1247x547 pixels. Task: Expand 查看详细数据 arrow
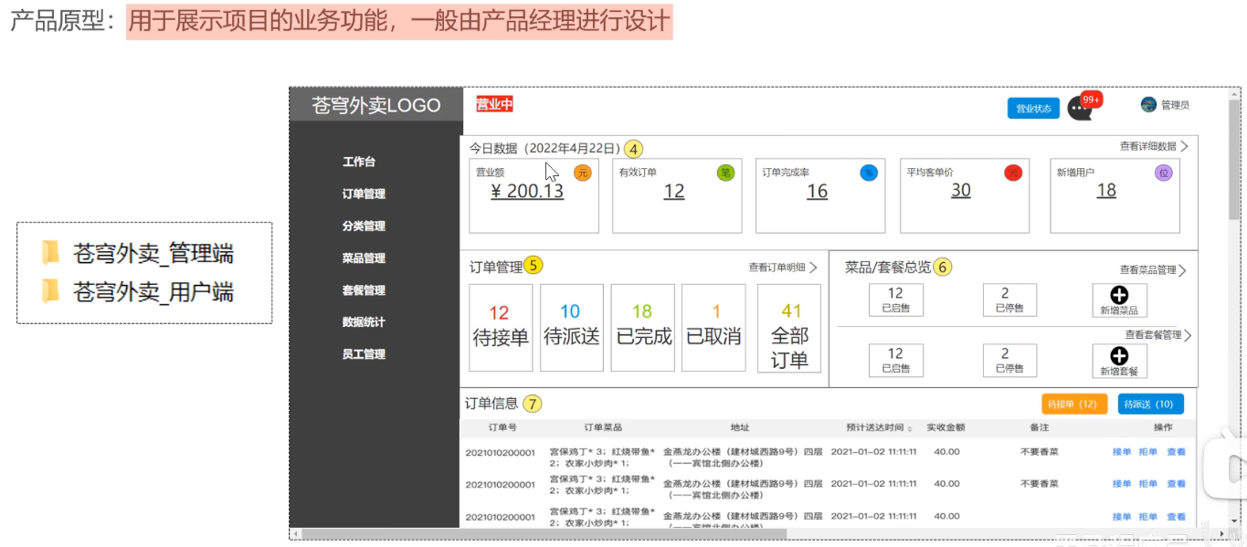coord(1184,146)
